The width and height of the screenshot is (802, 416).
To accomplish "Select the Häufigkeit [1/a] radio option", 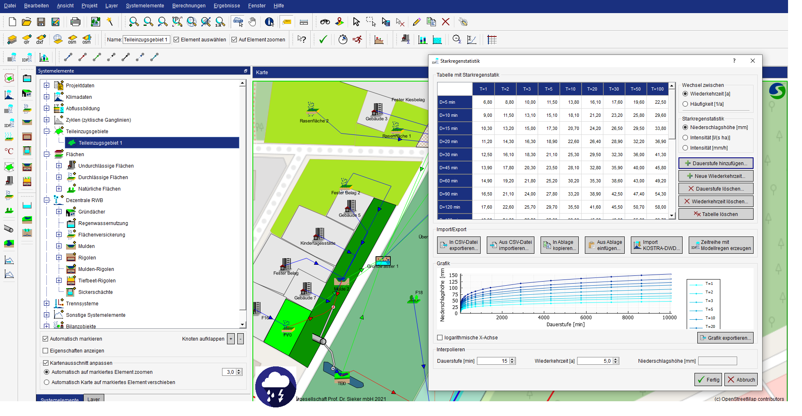I will coord(685,104).
